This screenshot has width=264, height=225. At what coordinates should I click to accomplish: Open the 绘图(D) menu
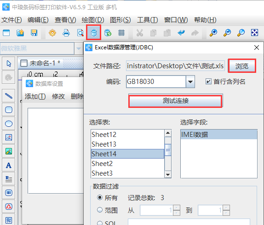click(x=93, y=20)
